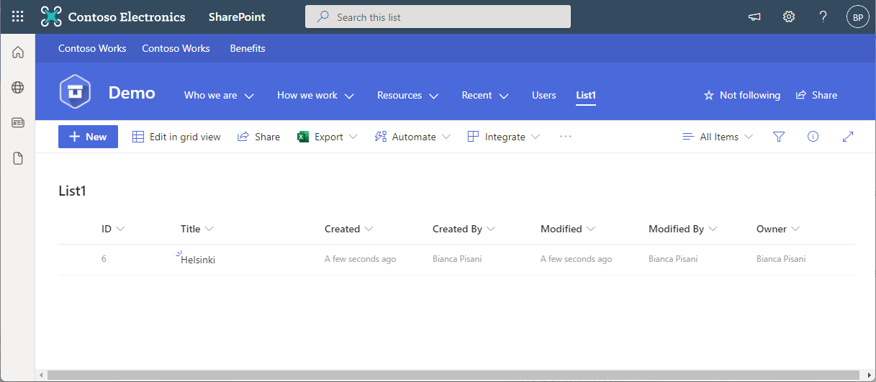Open the details info pane icon

coord(813,137)
